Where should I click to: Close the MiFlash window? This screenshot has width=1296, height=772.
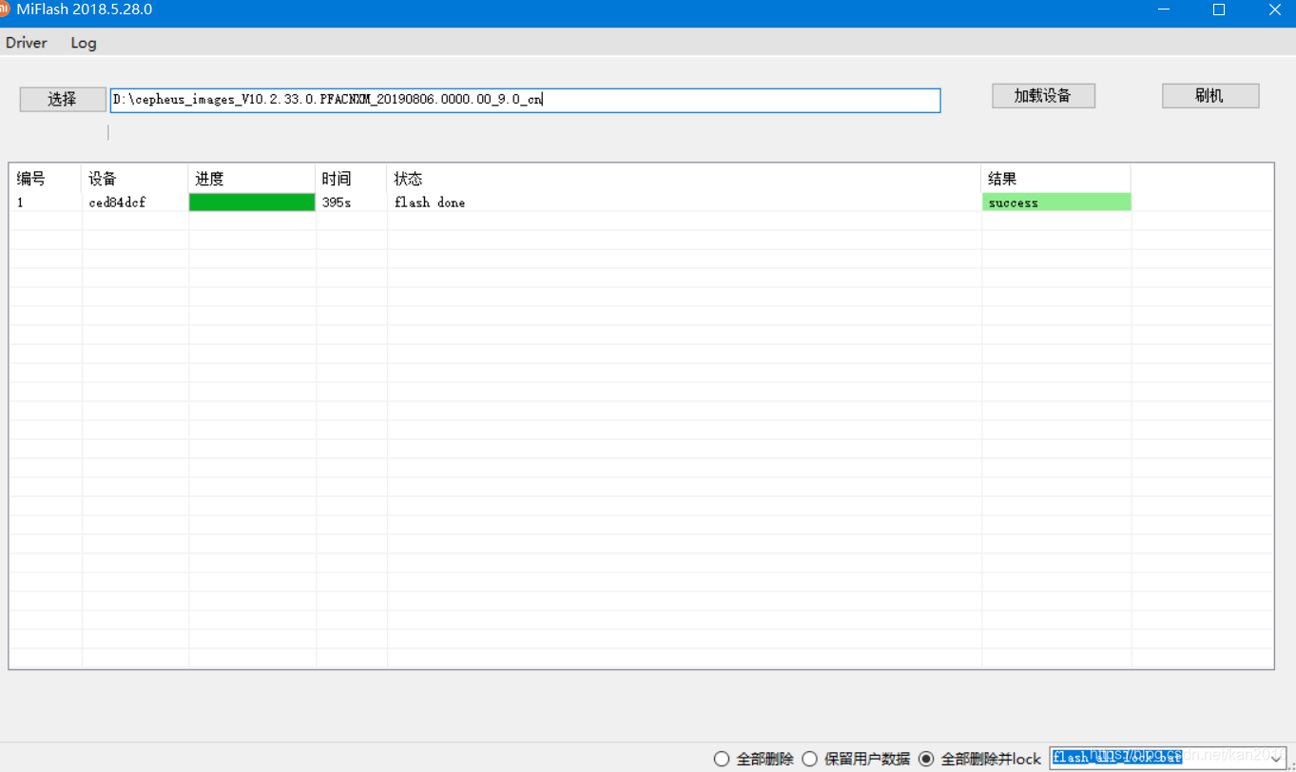coord(1274,10)
